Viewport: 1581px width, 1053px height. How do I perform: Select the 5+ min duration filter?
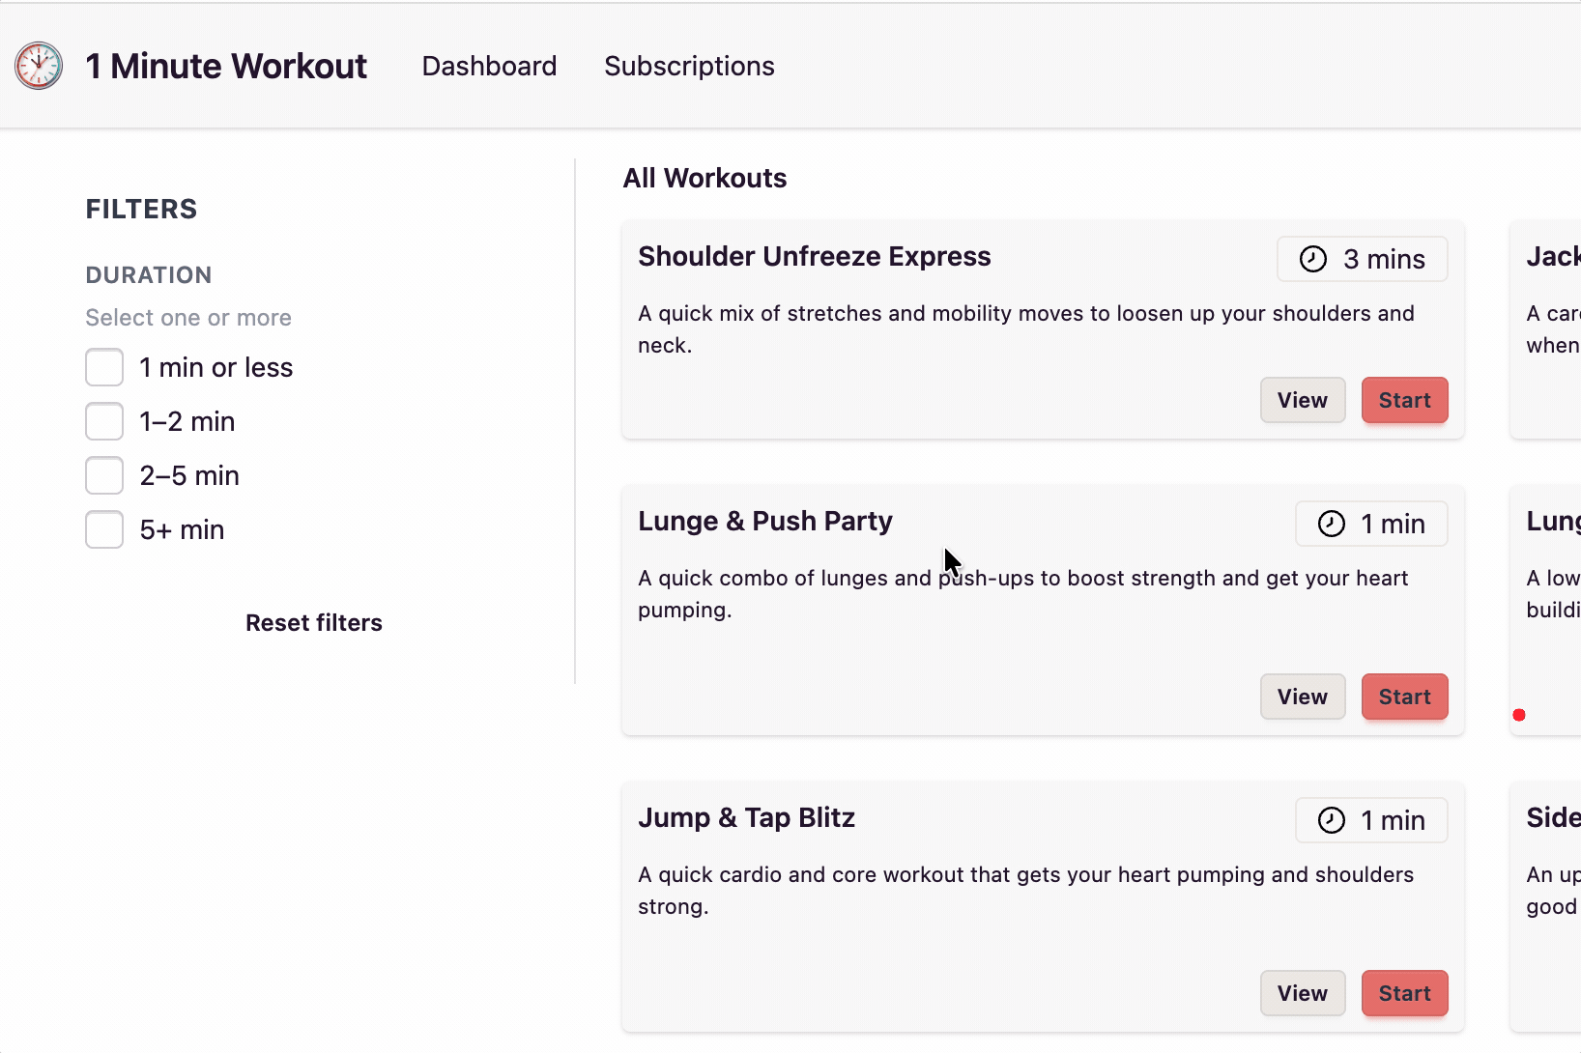pyautogui.click(x=104, y=529)
